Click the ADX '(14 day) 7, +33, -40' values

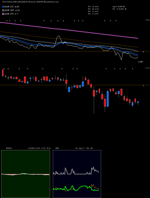84,148
